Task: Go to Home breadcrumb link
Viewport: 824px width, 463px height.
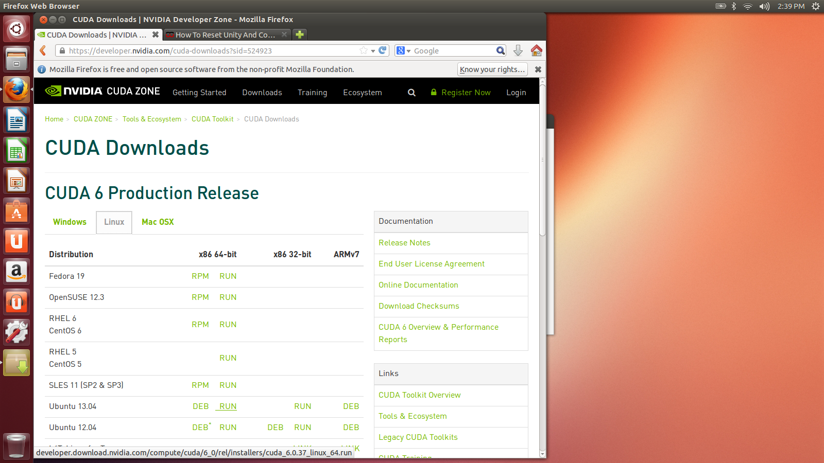Action: tap(54, 119)
